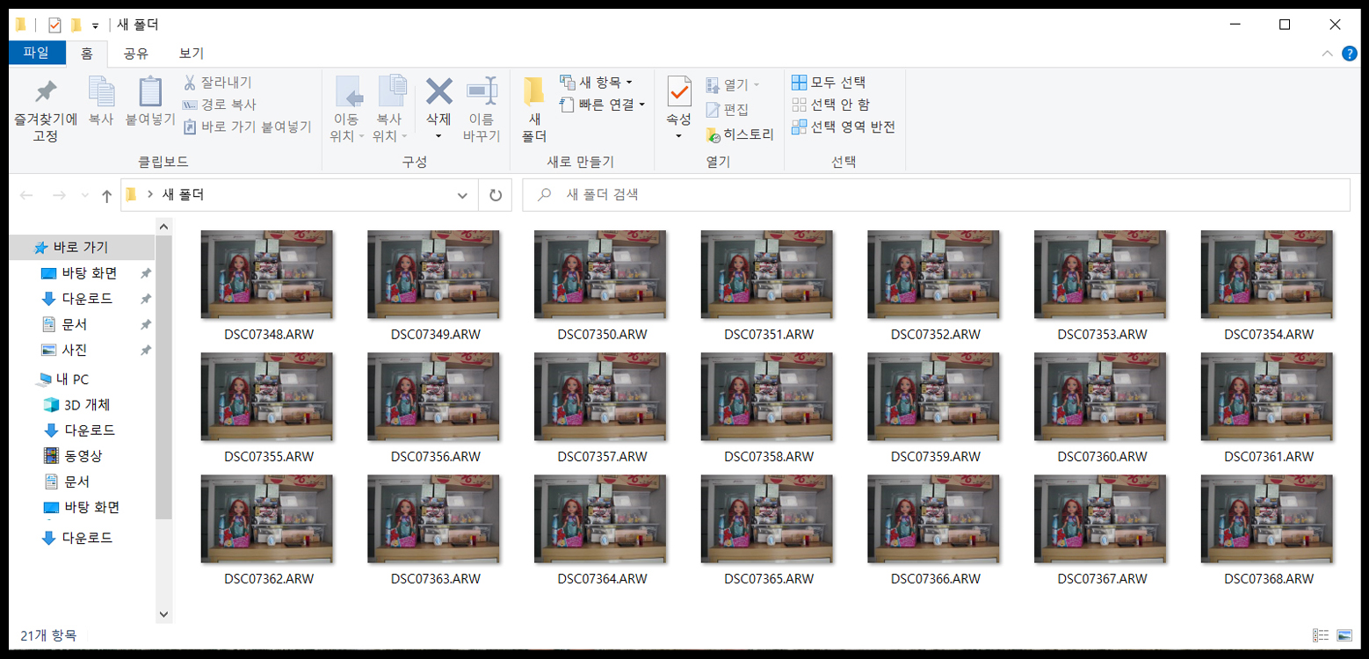The height and width of the screenshot is (659, 1369).
Task: Open file 히스토리 (History)
Action: coord(740,134)
